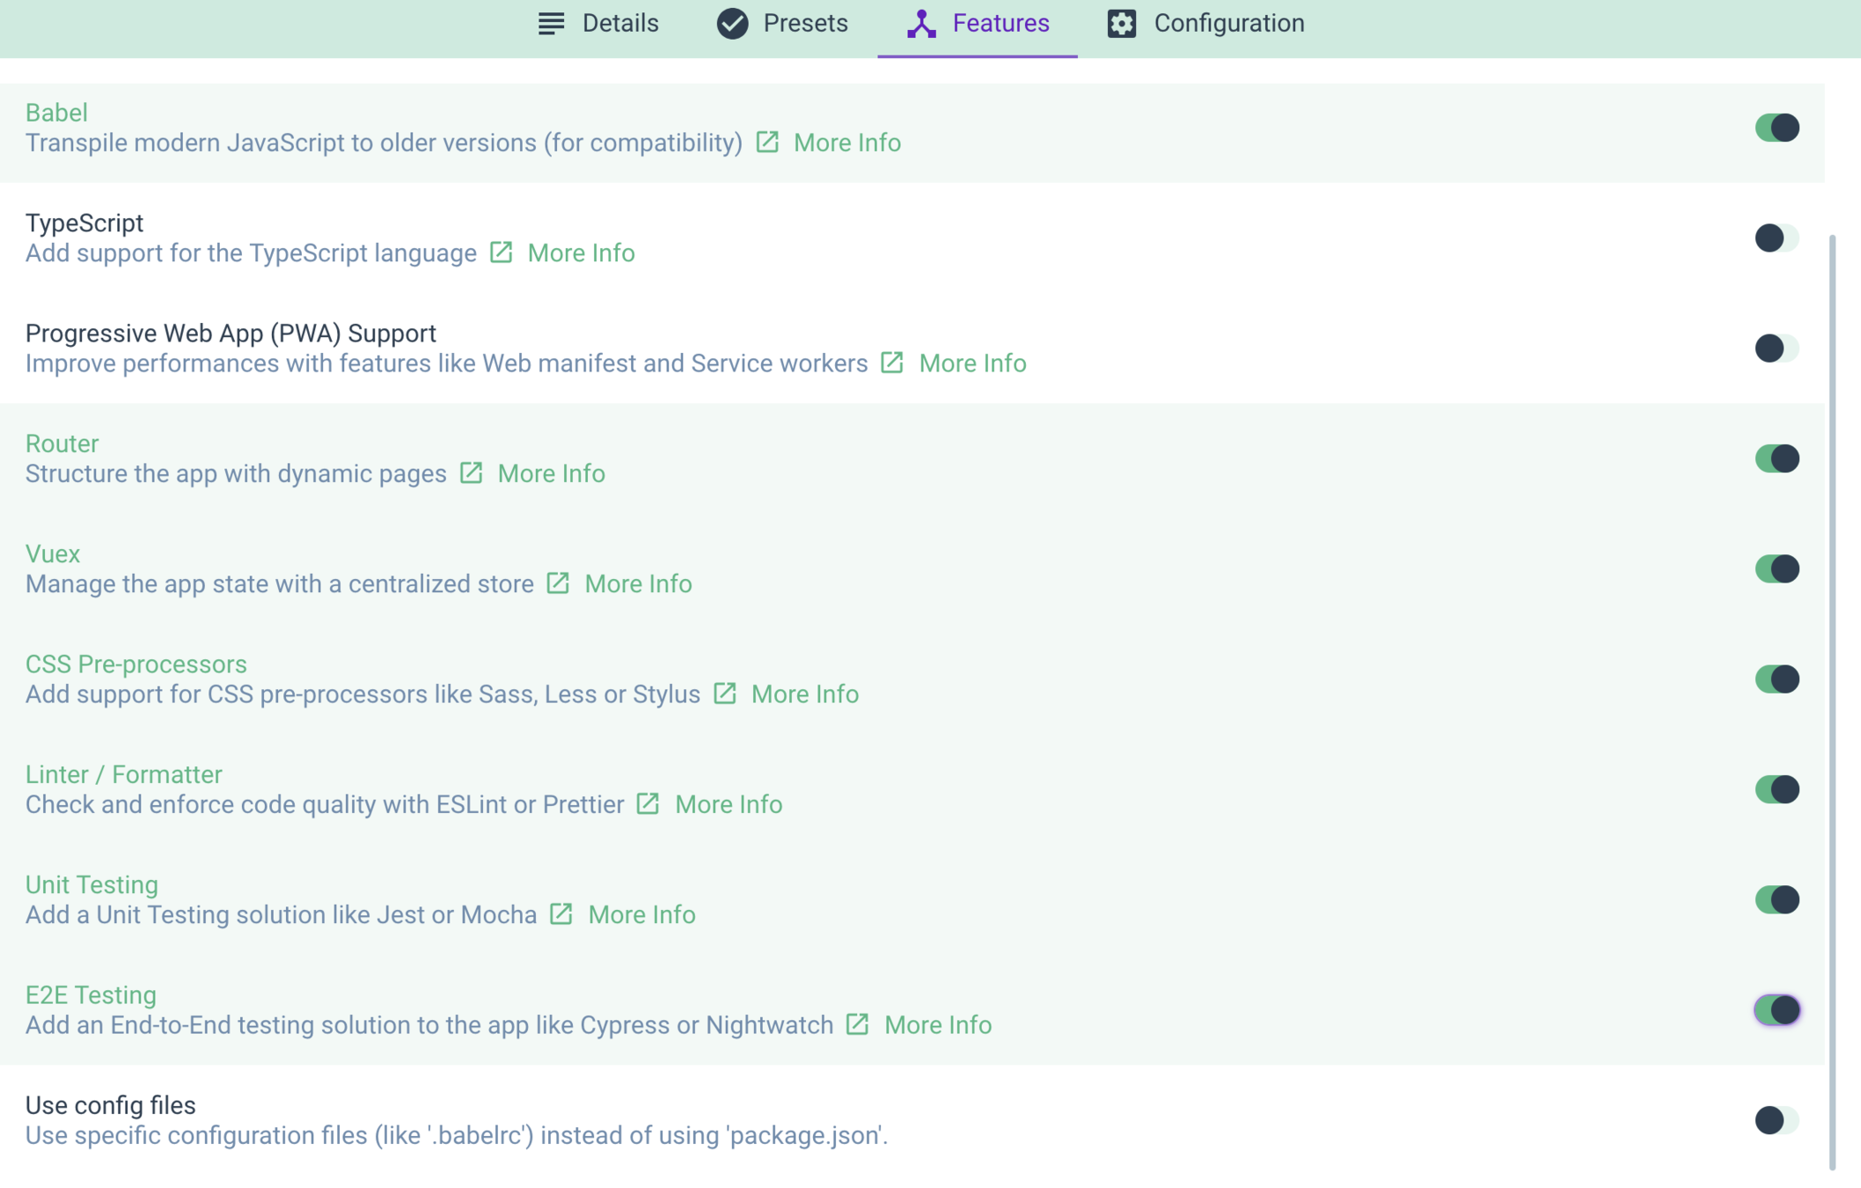The width and height of the screenshot is (1861, 1188).
Task: Enable the Use config files switch
Action: click(1776, 1120)
